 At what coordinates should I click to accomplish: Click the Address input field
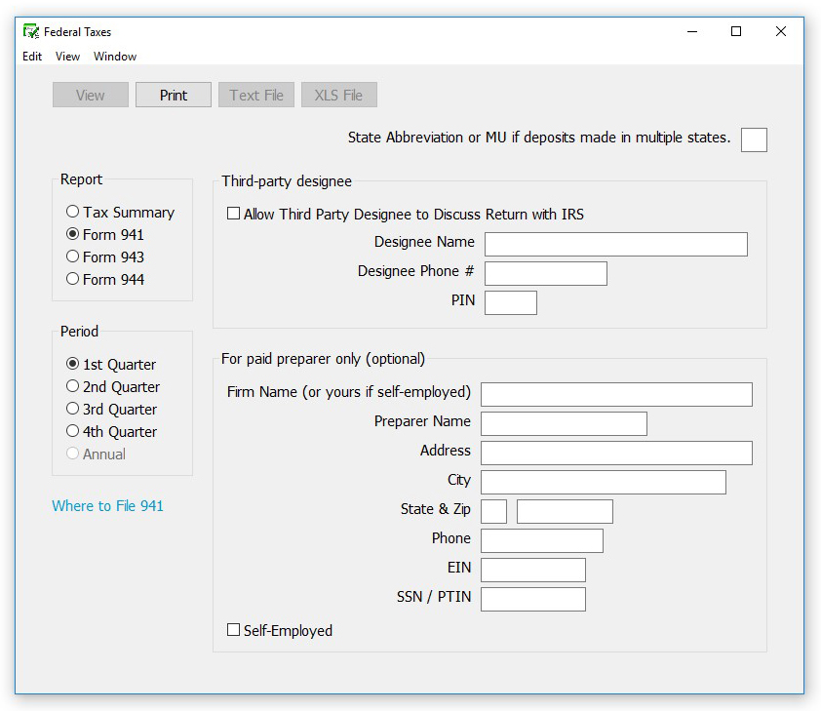[616, 454]
